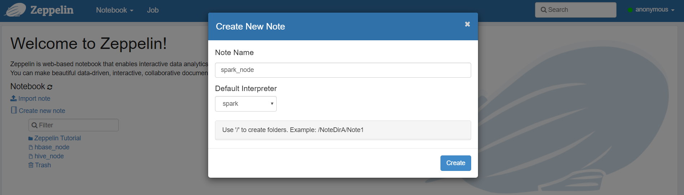Click the Search field in the navbar

point(575,10)
